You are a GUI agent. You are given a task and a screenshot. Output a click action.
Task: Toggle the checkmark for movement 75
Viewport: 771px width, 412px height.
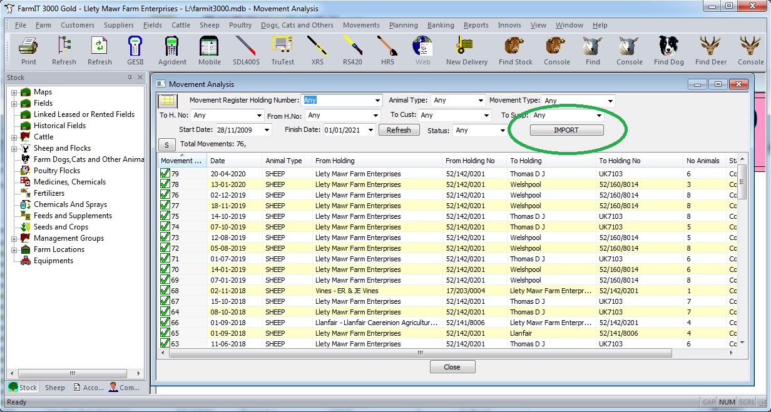pyautogui.click(x=165, y=216)
